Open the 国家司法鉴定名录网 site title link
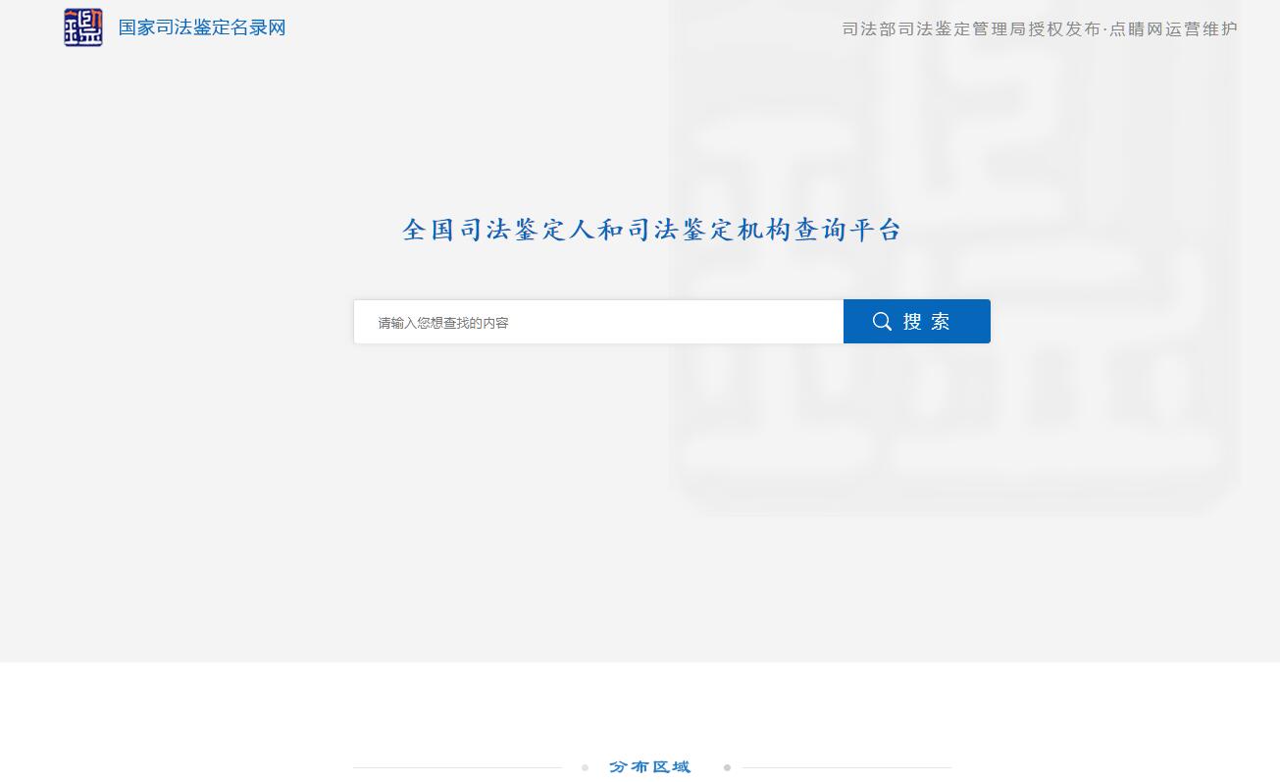 tap(201, 27)
